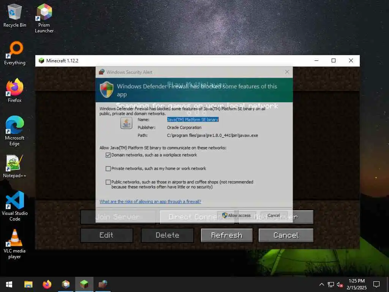
Task: Open the Notepad++ desktop shortcut
Action: pos(15,167)
